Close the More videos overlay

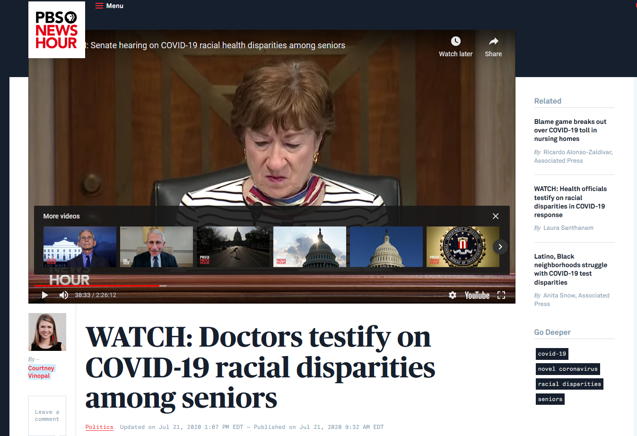coord(496,216)
